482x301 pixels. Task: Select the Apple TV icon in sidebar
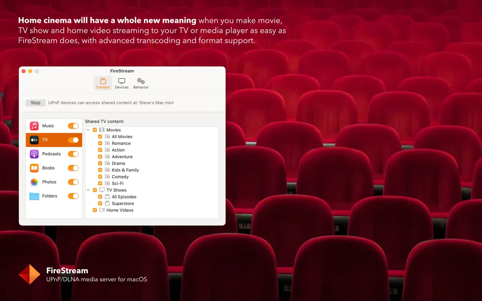34,140
